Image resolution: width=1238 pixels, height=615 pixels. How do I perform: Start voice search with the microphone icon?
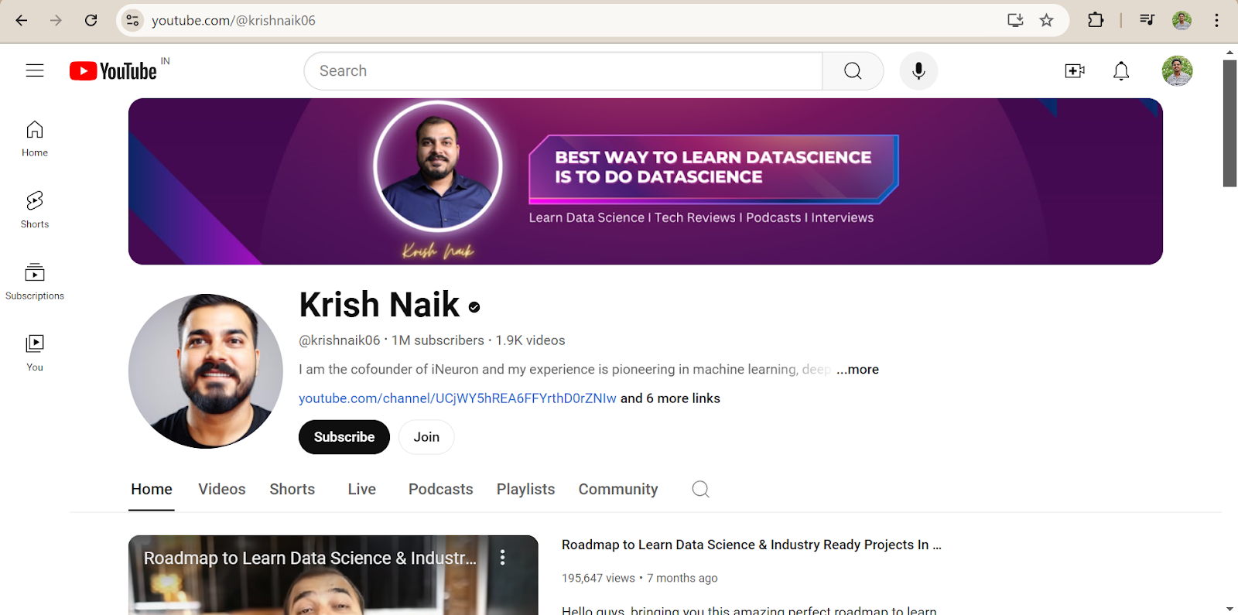point(918,71)
